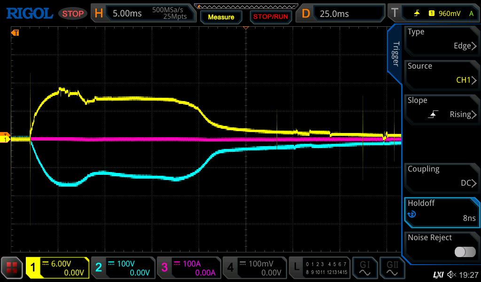Expand the trigger Source CH1 option

(x=442, y=73)
